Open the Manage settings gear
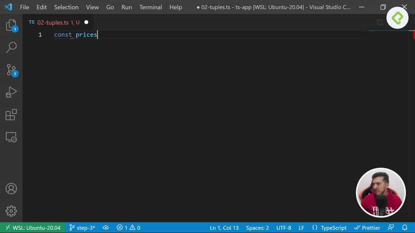 click(x=11, y=211)
